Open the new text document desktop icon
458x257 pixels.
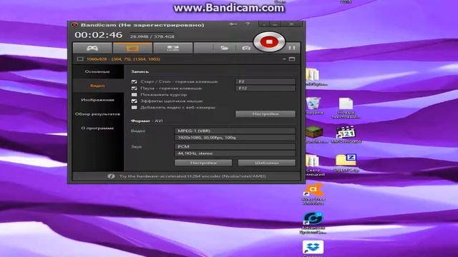coord(346,108)
